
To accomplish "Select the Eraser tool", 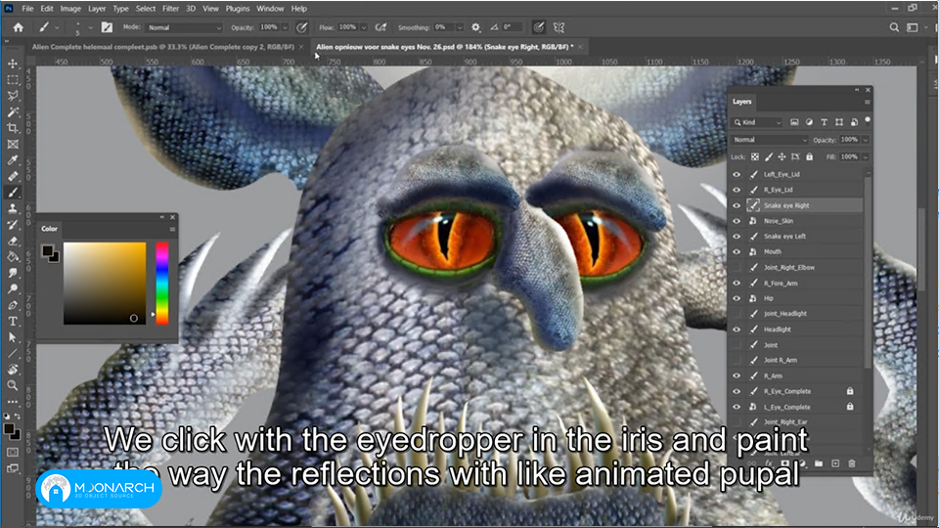I will (13, 242).
